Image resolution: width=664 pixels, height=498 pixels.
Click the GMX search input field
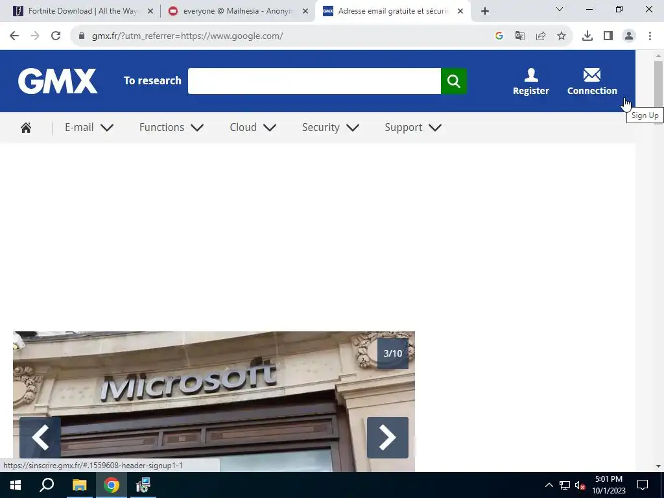[x=314, y=81]
